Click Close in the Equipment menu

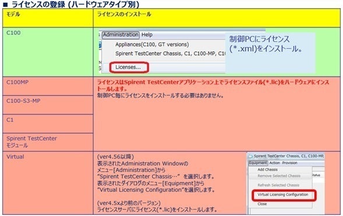(x=262, y=204)
